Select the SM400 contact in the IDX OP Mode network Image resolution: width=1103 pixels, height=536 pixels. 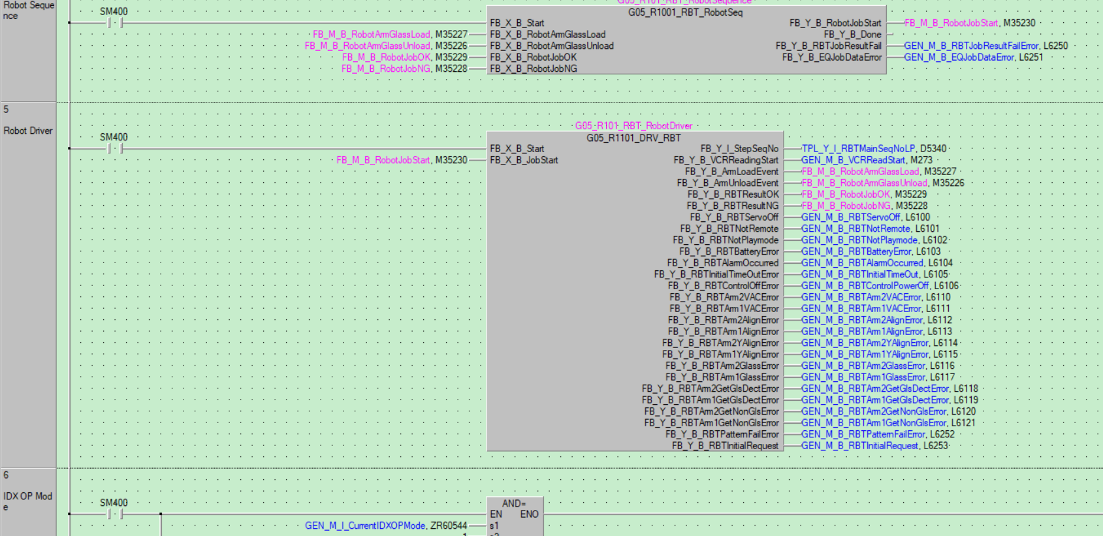[114, 514]
